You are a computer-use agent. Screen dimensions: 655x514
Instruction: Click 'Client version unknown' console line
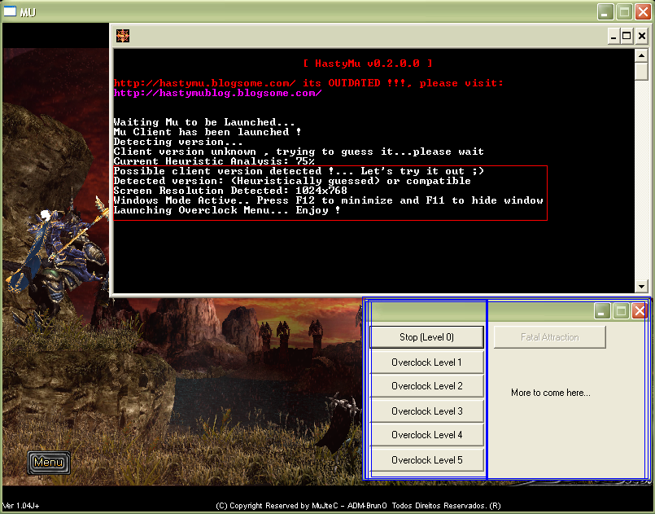pyautogui.click(x=299, y=152)
